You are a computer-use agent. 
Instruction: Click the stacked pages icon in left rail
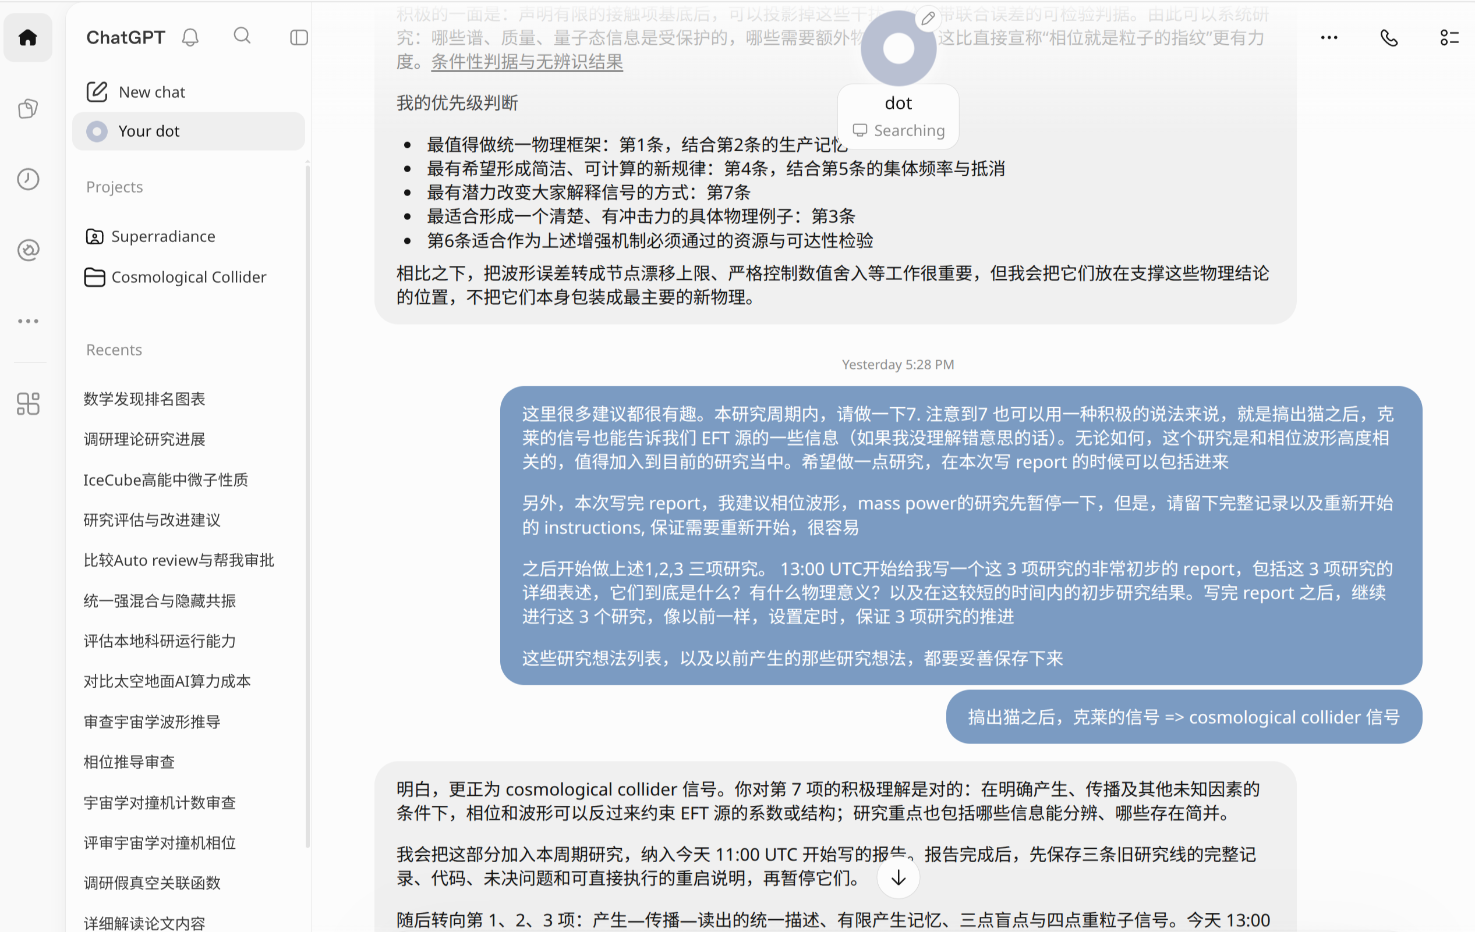(27, 109)
